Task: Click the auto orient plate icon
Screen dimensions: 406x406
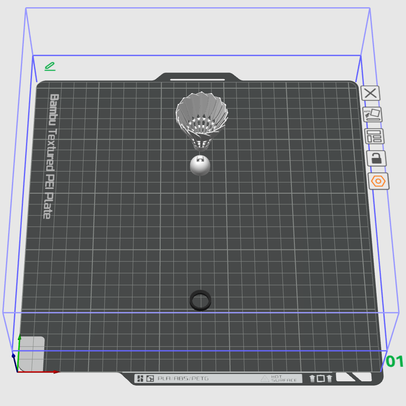Action: (x=372, y=114)
